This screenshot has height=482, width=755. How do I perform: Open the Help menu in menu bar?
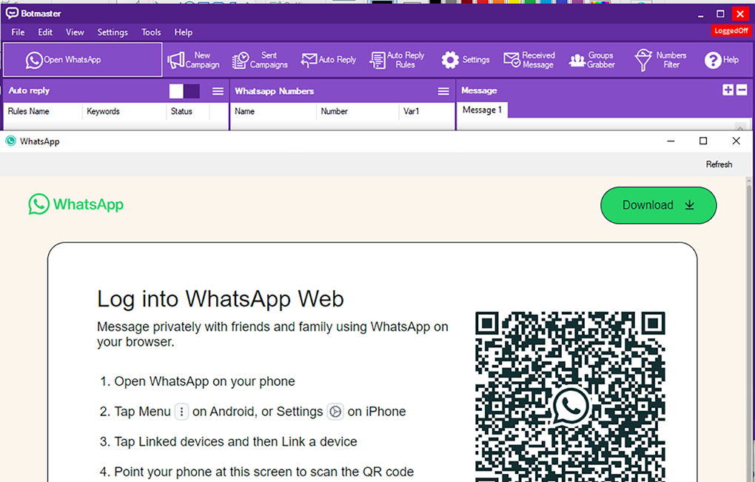pyautogui.click(x=184, y=33)
